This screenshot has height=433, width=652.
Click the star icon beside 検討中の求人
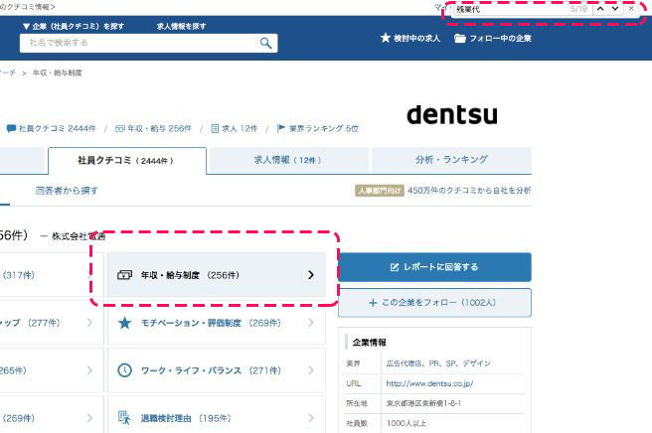click(386, 38)
